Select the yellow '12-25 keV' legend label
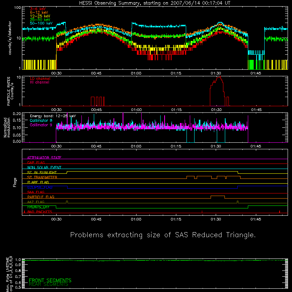Viewport: 292px width, 292px height. coord(40,16)
